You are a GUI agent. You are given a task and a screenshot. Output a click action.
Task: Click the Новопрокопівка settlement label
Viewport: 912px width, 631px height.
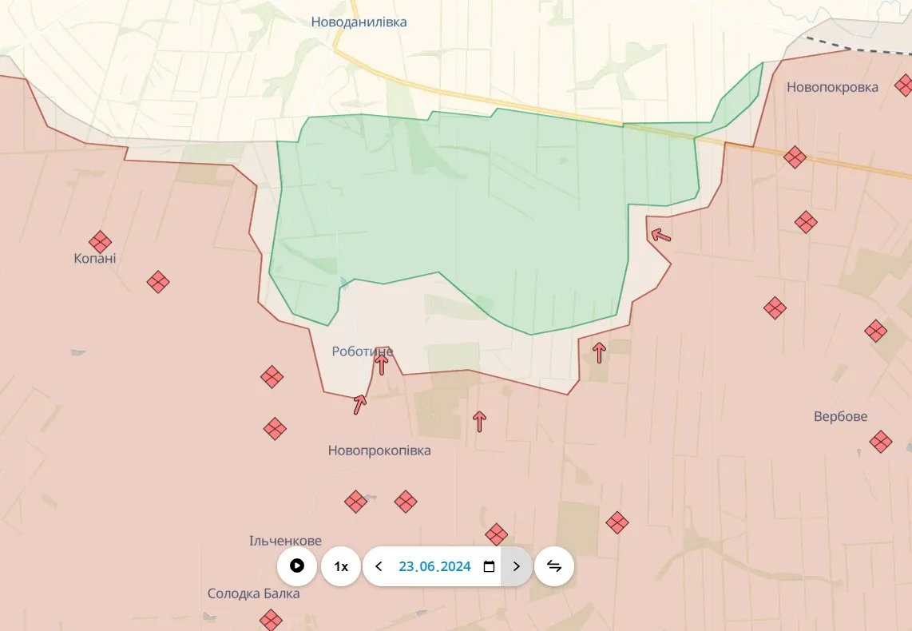[x=379, y=450]
